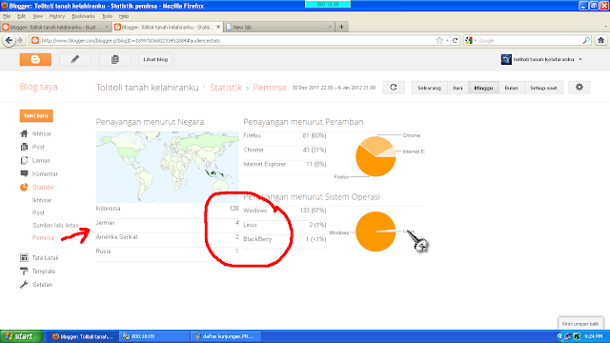Image resolution: width=610 pixels, height=343 pixels.
Task: Click the blog profile avatar thumbnail
Action: click(x=506, y=59)
